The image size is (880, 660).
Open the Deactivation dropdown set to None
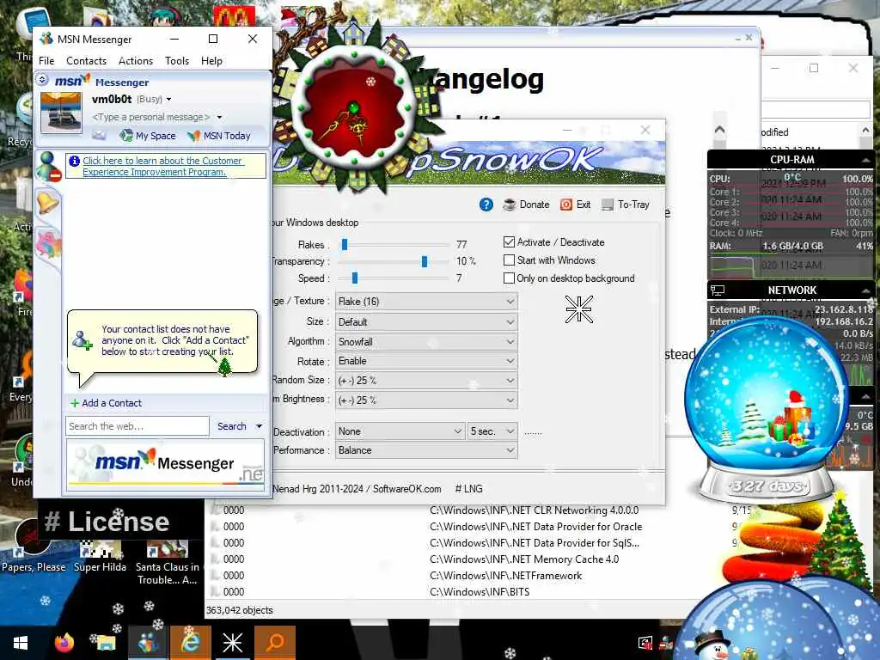click(400, 431)
